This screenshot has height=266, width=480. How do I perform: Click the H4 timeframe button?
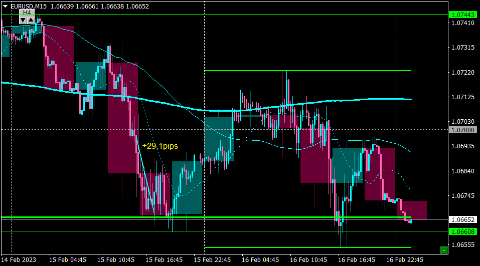(27, 13)
